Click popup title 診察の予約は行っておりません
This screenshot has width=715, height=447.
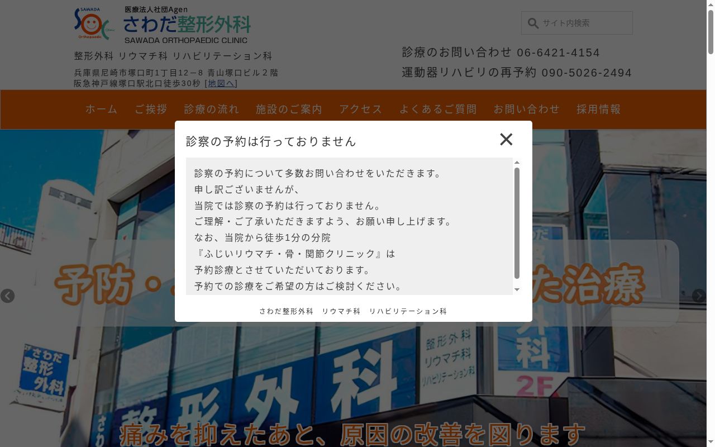click(271, 141)
